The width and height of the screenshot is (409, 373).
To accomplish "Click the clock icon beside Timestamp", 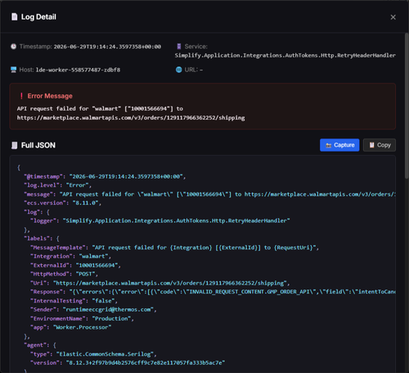I will coord(13,47).
